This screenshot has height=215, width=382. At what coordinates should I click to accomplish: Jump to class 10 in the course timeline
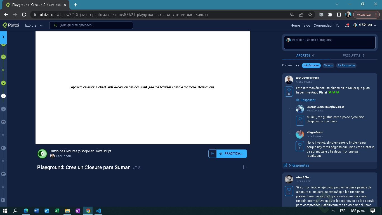tap(3, 122)
